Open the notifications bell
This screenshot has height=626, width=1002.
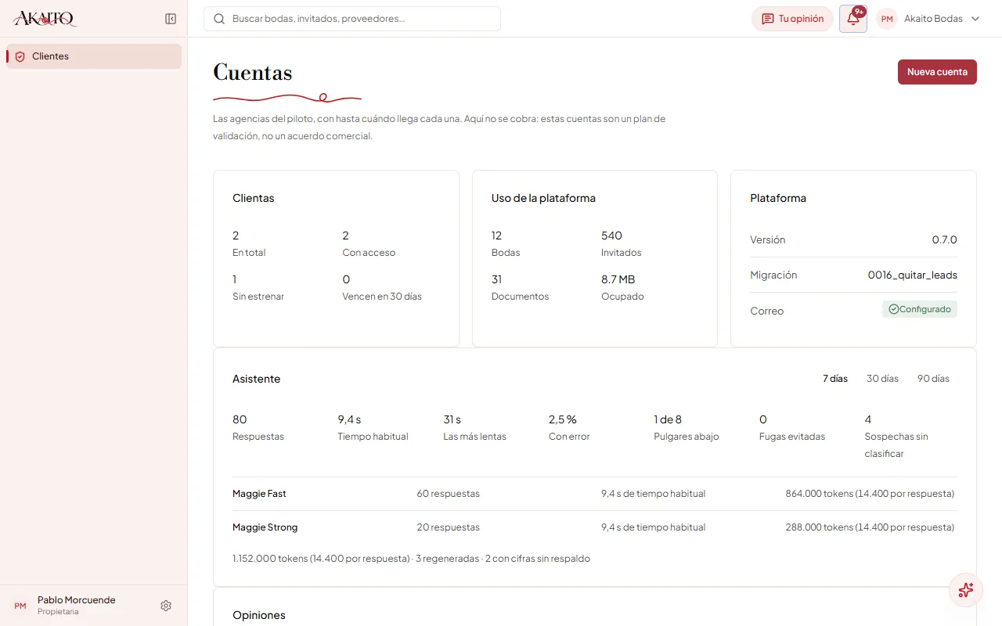(x=853, y=19)
